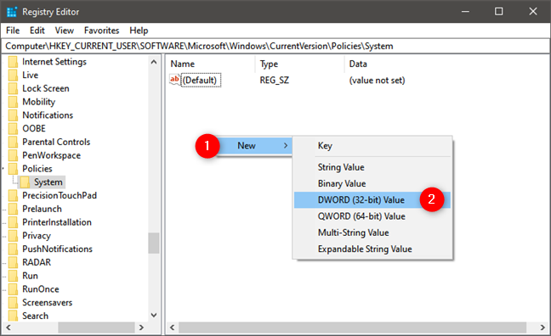The width and height of the screenshot is (551, 336).
Task: Choose Multi-String Value option
Action: (372, 232)
